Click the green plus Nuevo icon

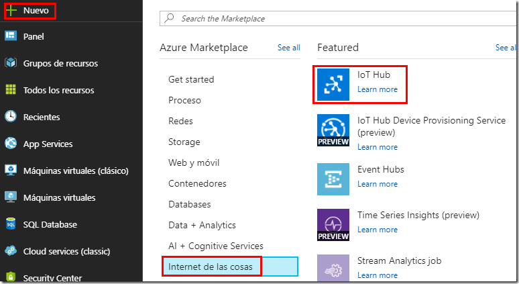point(11,11)
